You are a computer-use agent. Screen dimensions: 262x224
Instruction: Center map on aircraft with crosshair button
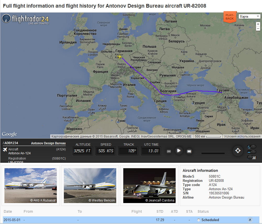238,151
